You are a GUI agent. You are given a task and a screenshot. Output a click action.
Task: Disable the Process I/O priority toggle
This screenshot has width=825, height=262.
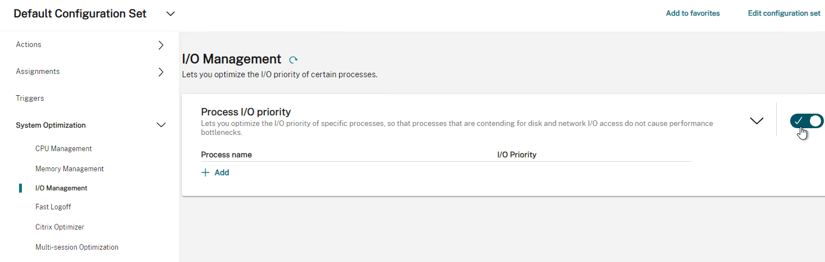tap(807, 120)
